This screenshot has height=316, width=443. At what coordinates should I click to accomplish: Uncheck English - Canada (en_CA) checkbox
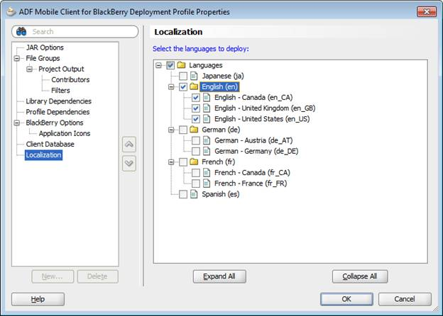196,98
